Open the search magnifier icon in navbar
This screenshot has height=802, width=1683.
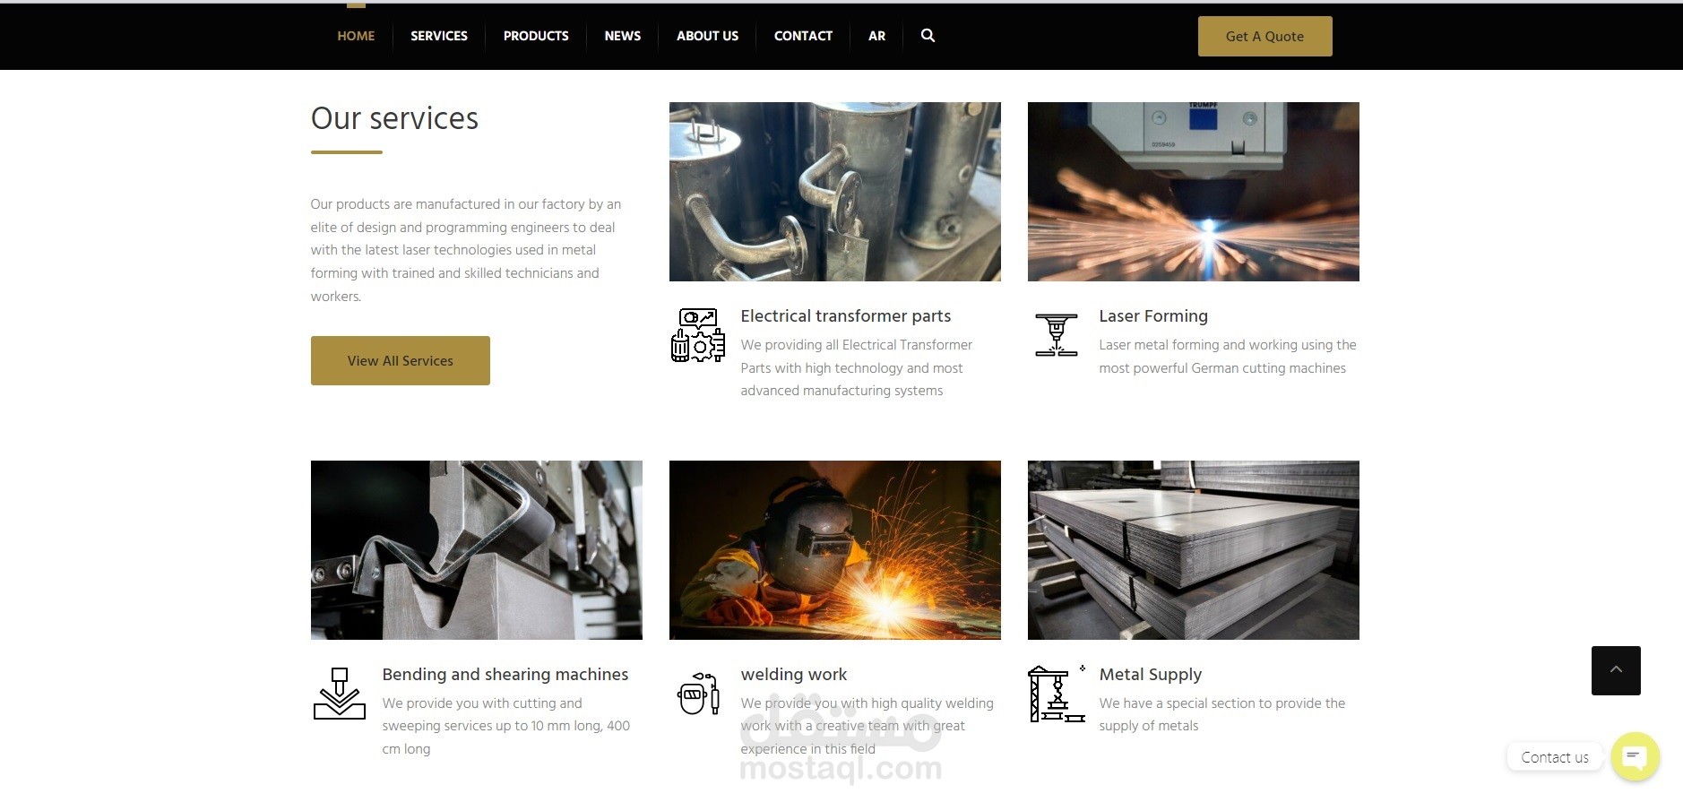[928, 36]
